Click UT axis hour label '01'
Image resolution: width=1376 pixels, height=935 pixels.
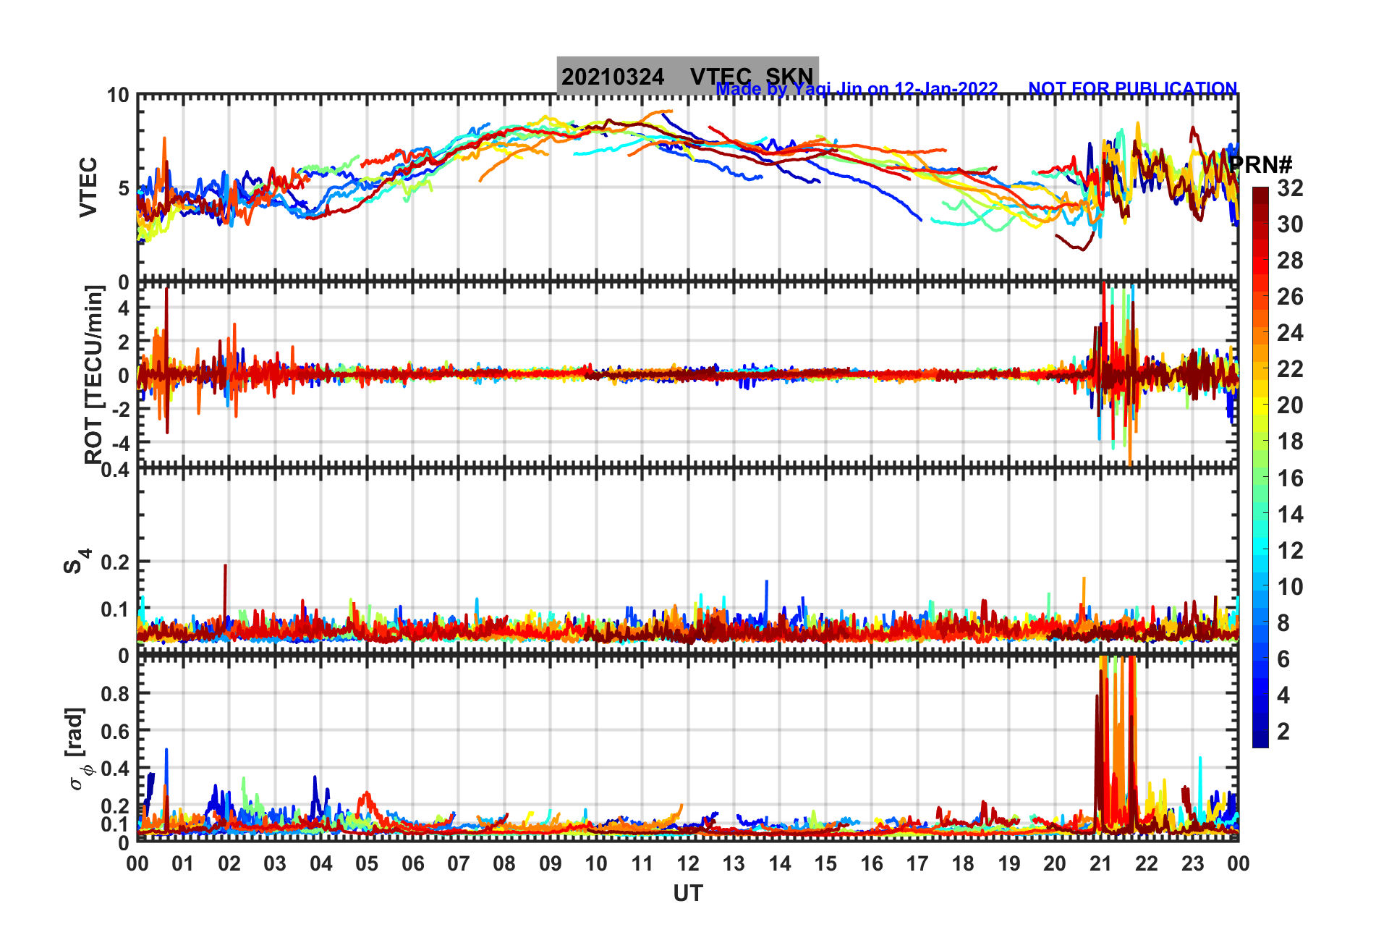pos(183,863)
